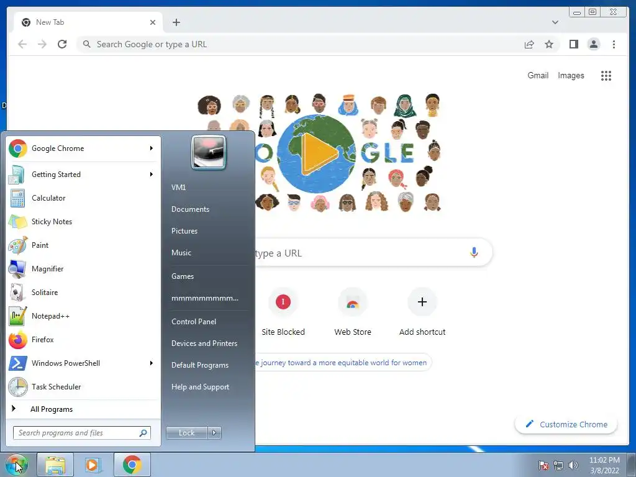636x477 pixels.
Task: Open a new Chrome tab with the plus button
Action: [176, 22]
